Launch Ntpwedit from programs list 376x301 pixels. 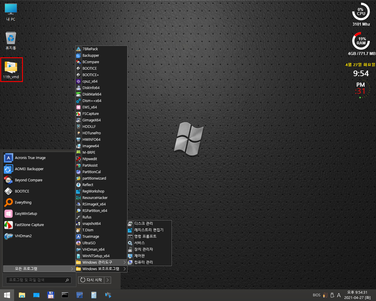click(101, 159)
